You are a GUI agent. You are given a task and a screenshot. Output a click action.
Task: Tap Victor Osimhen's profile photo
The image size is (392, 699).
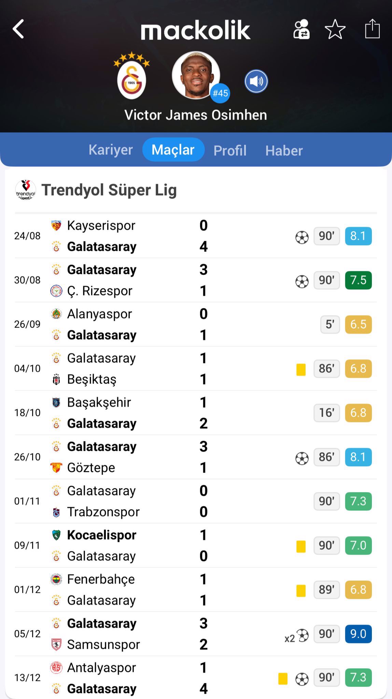point(196,75)
